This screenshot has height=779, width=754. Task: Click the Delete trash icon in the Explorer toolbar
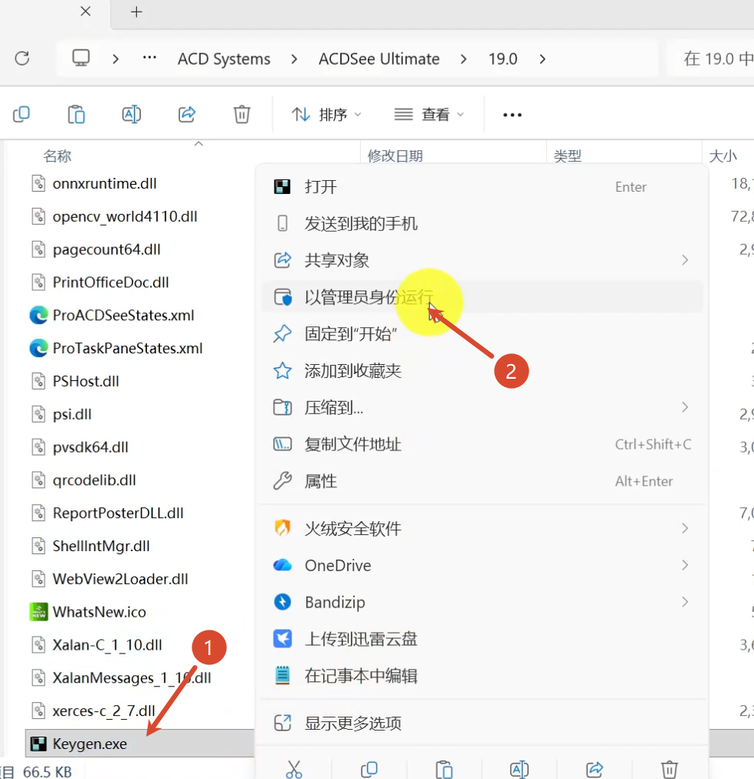pos(242,114)
